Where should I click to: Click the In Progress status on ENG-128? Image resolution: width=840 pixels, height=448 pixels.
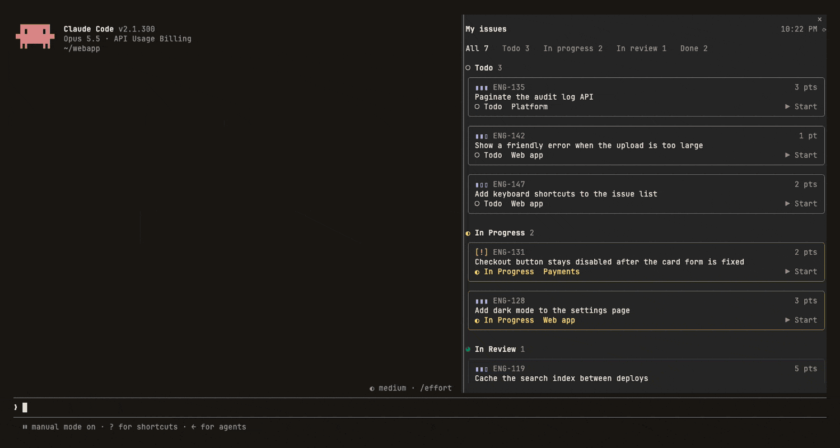coord(505,320)
